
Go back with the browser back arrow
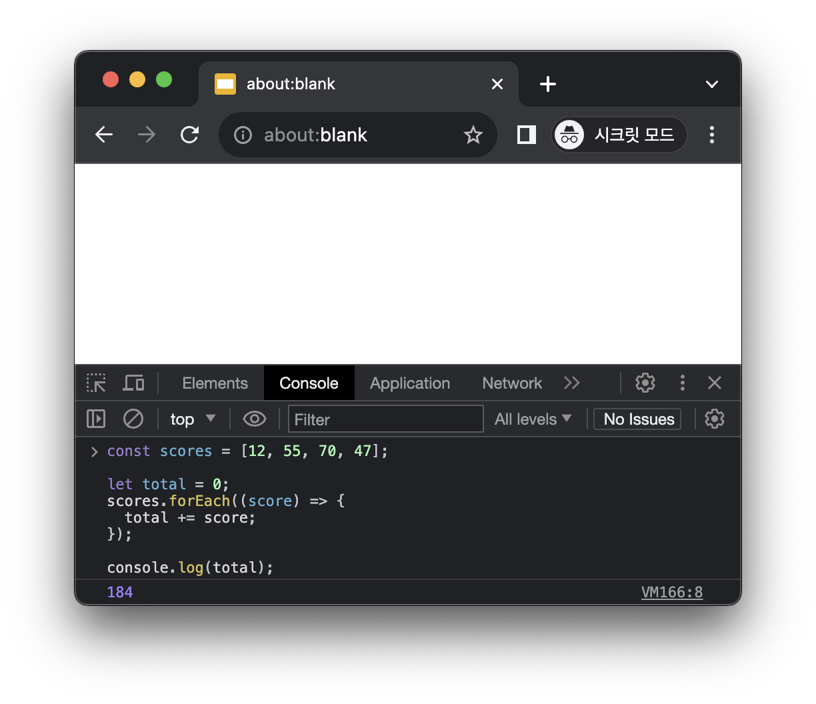(104, 135)
